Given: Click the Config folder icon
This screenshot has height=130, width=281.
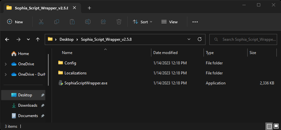Looking at the screenshot, I should (x=61, y=63).
